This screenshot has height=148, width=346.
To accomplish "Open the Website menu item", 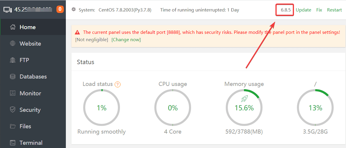I will click(x=30, y=44).
